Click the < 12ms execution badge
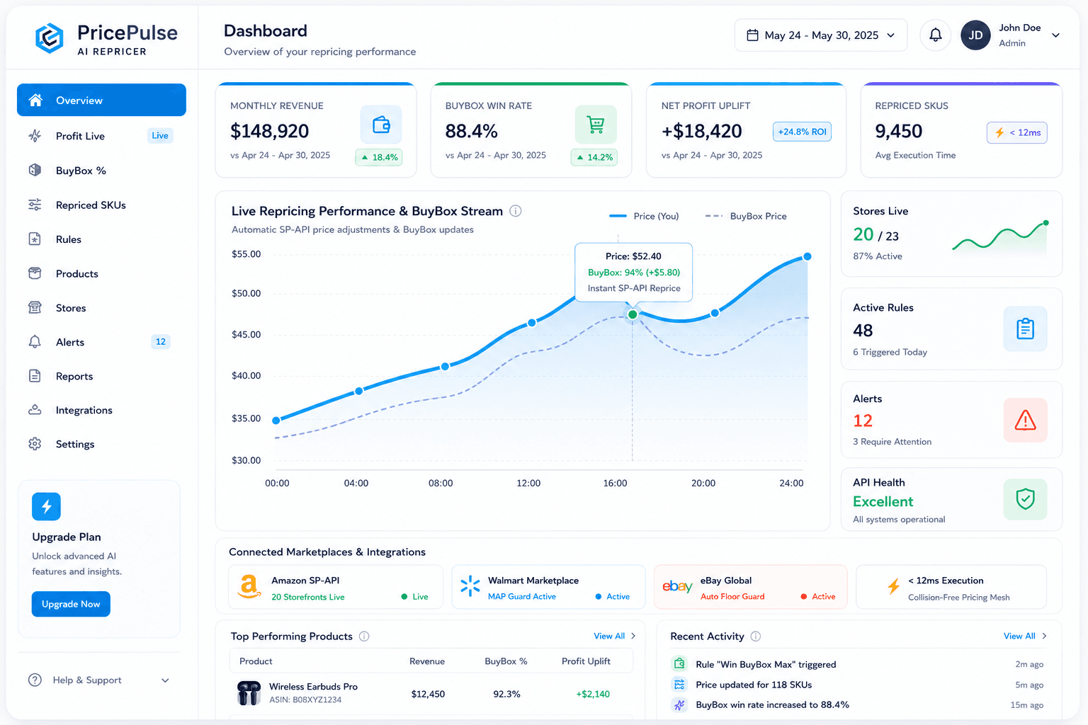The height and width of the screenshot is (725, 1088). [1016, 132]
